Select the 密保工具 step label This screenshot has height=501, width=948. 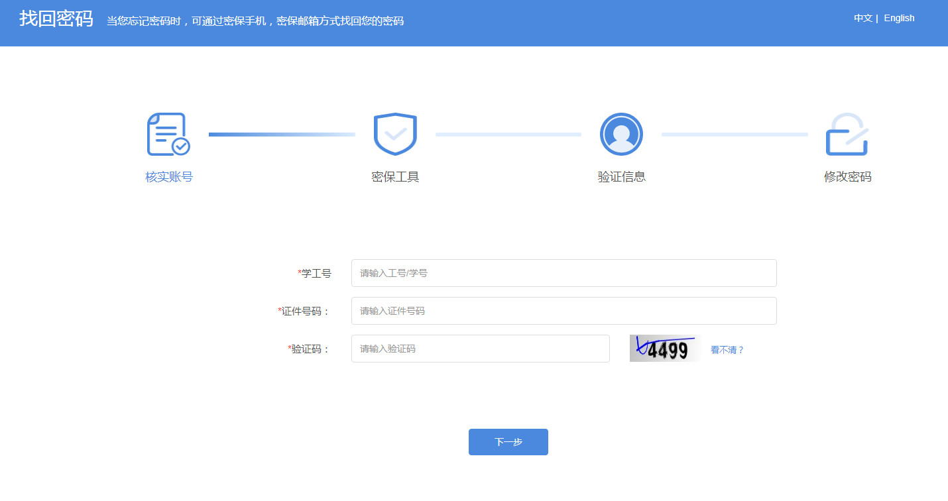(395, 177)
